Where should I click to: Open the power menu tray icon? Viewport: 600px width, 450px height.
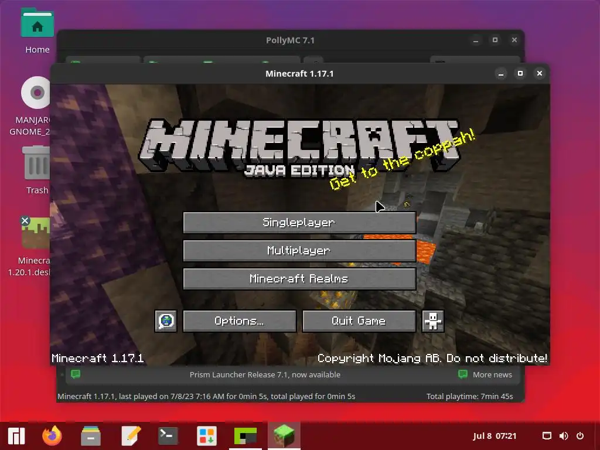point(580,436)
